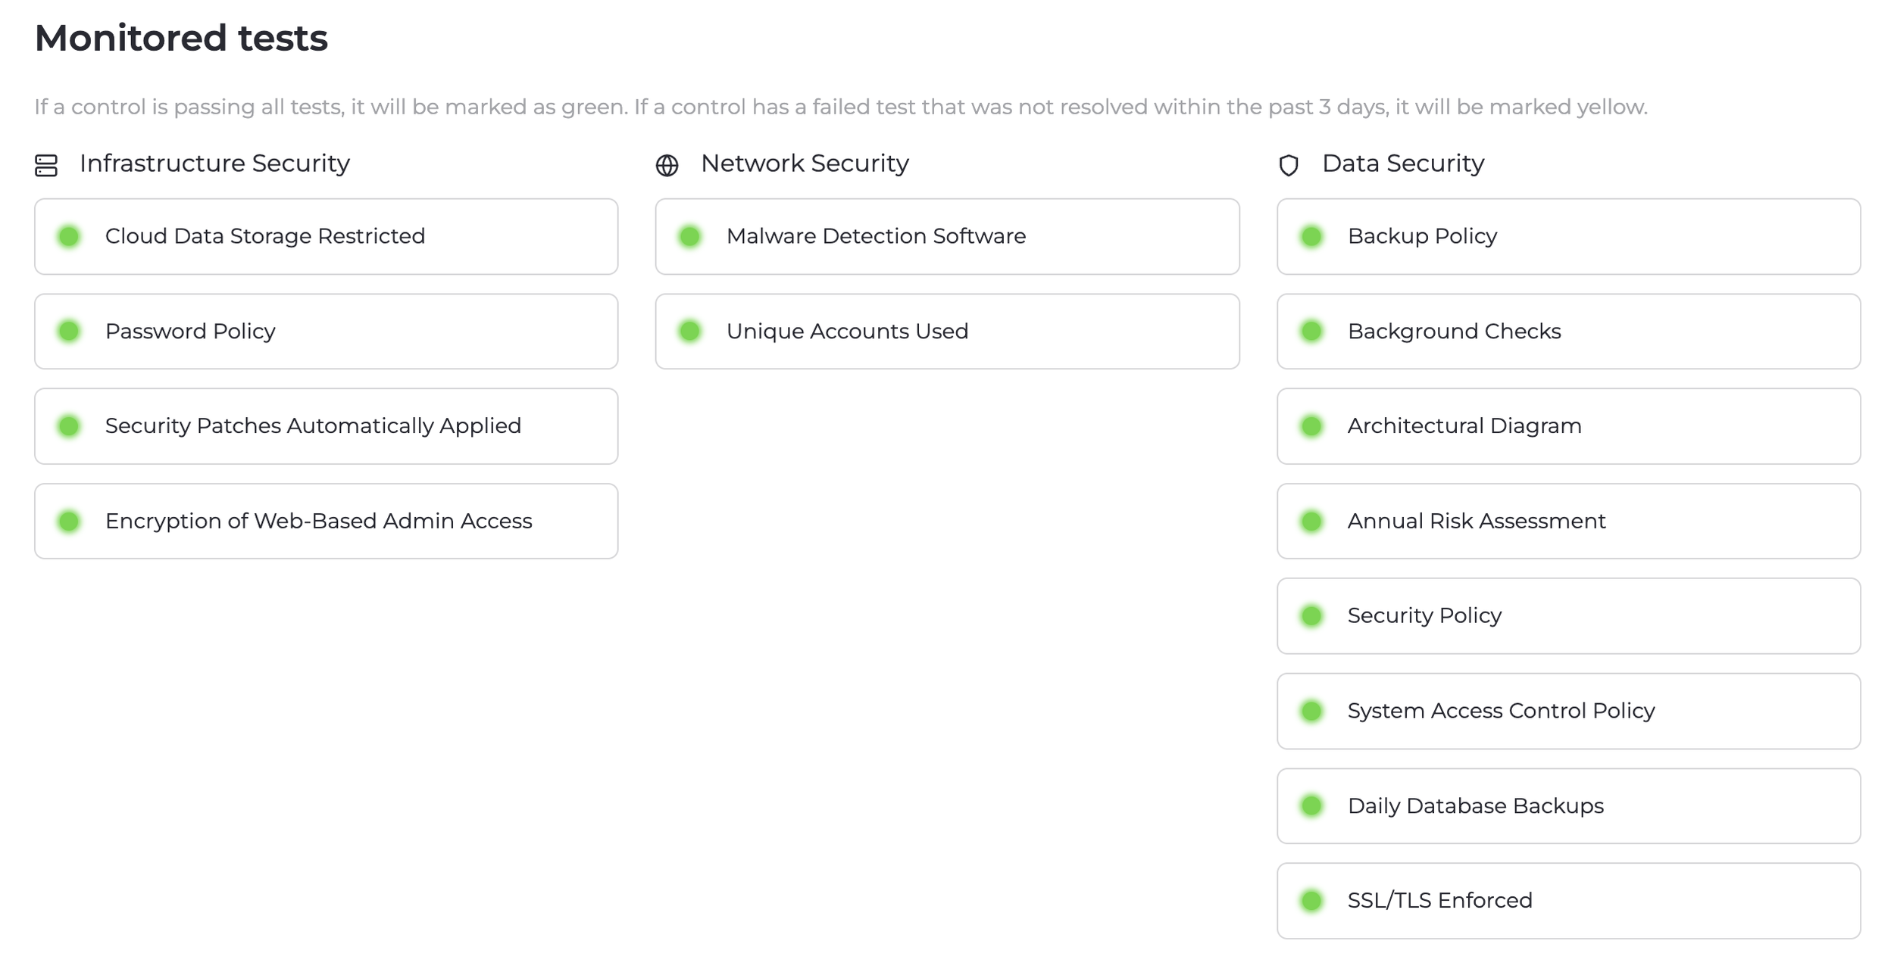
Task: Click the Network Security section heading
Action: click(x=804, y=164)
